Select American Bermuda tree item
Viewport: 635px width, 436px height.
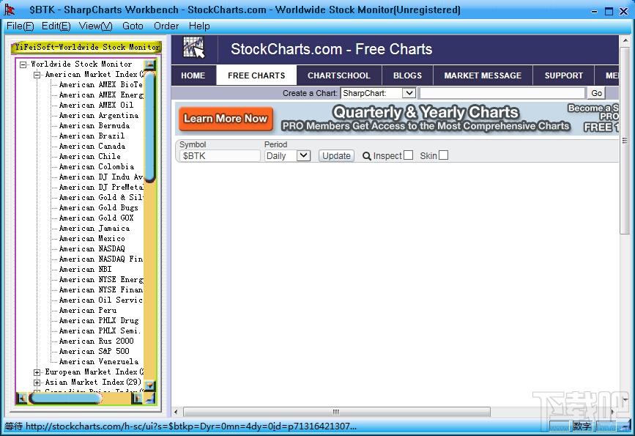pos(94,125)
